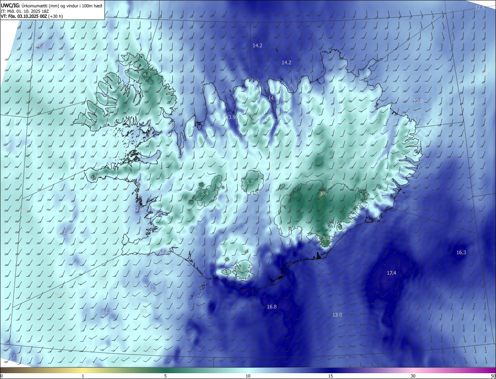
Task: Click the 0 tick on the color scale
Action: pos(1,376)
